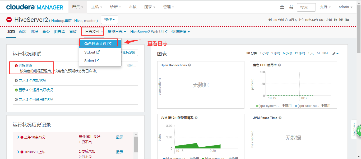Step time range forward with fast-forward icon
This screenshot has width=361, height=159.
[x=336, y=20]
